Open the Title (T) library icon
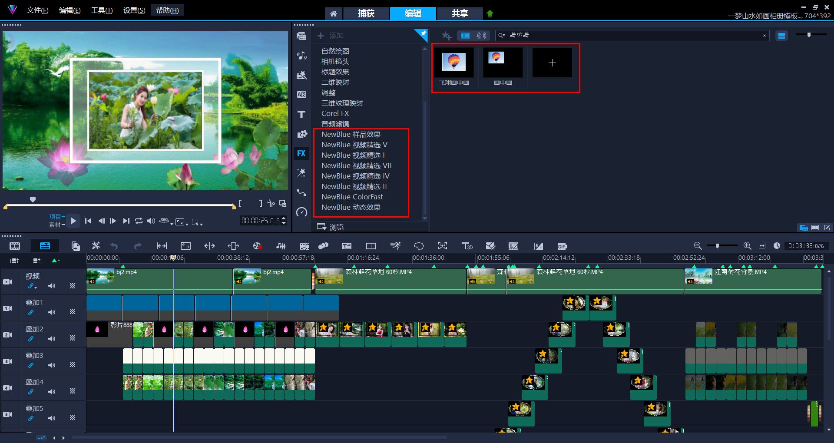Screen dimensions: 834x443 coord(301,114)
